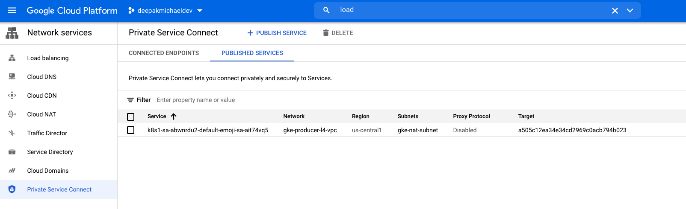Click the Cloud NAT sidebar icon

pos(12,114)
